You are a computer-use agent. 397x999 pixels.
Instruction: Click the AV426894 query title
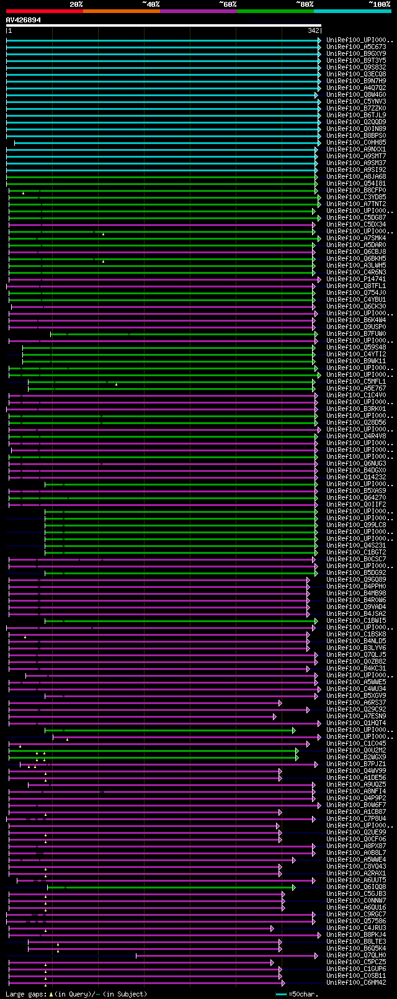click(x=24, y=20)
